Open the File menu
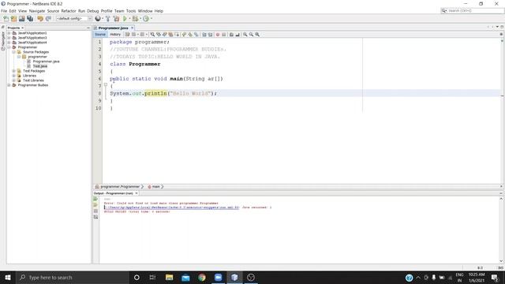The width and height of the screenshot is (505, 284). [x=4, y=11]
